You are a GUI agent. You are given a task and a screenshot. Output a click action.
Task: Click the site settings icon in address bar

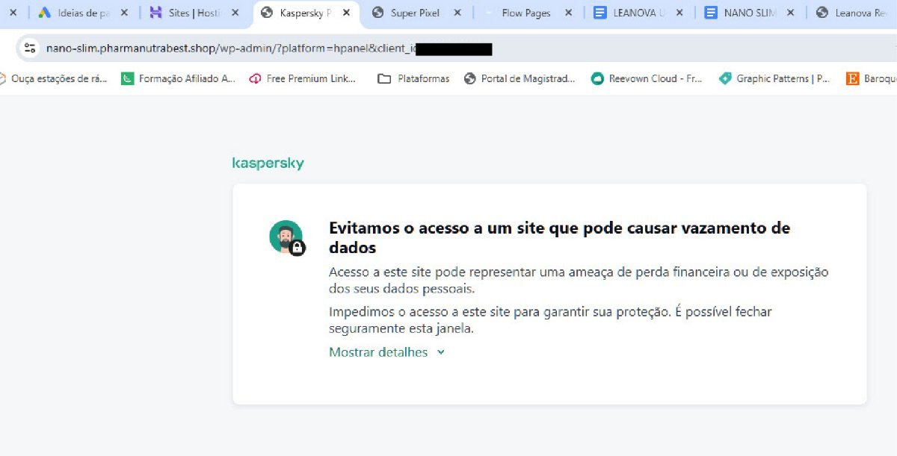click(30, 49)
